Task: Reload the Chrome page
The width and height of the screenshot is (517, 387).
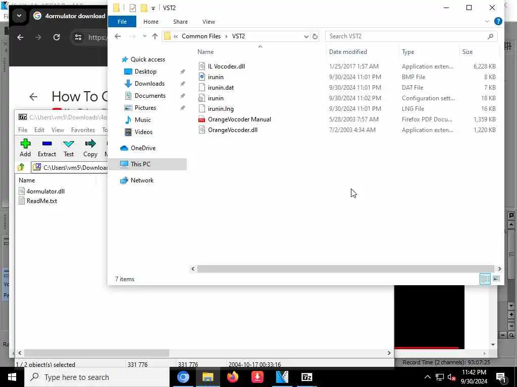Action: (x=57, y=37)
